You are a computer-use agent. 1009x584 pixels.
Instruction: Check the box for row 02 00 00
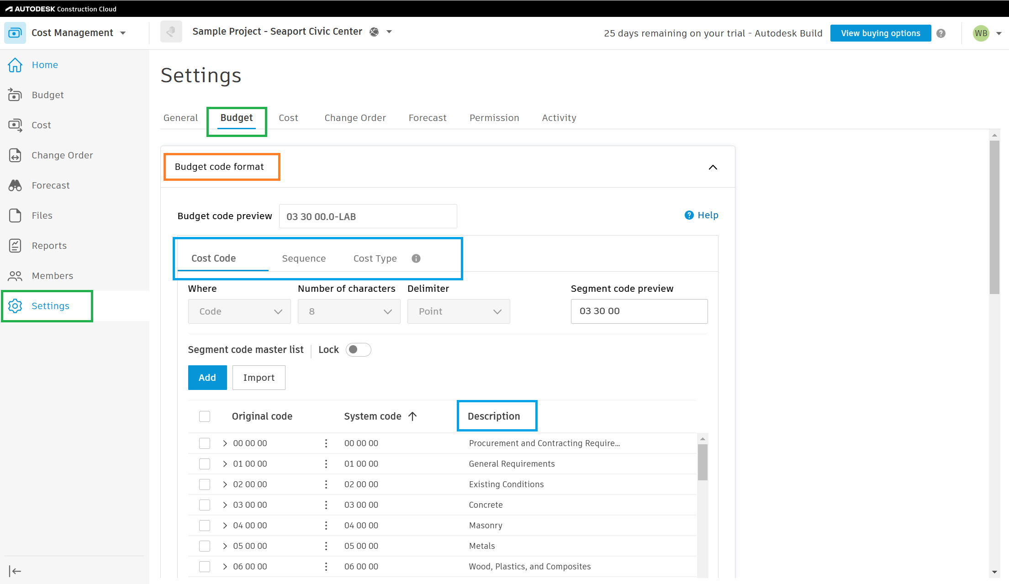tap(205, 484)
